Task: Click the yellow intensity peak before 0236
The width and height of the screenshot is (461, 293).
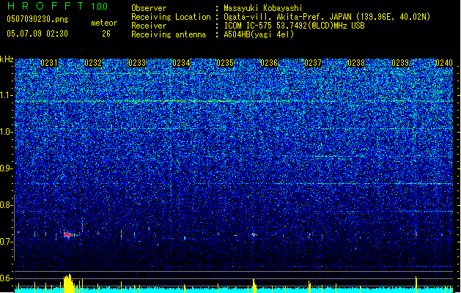Action: coord(254,286)
